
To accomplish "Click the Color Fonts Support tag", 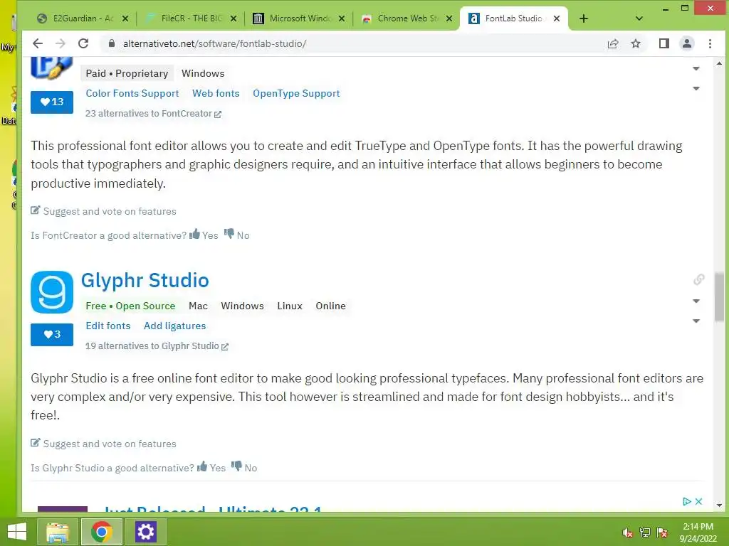I will pyautogui.click(x=132, y=93).
